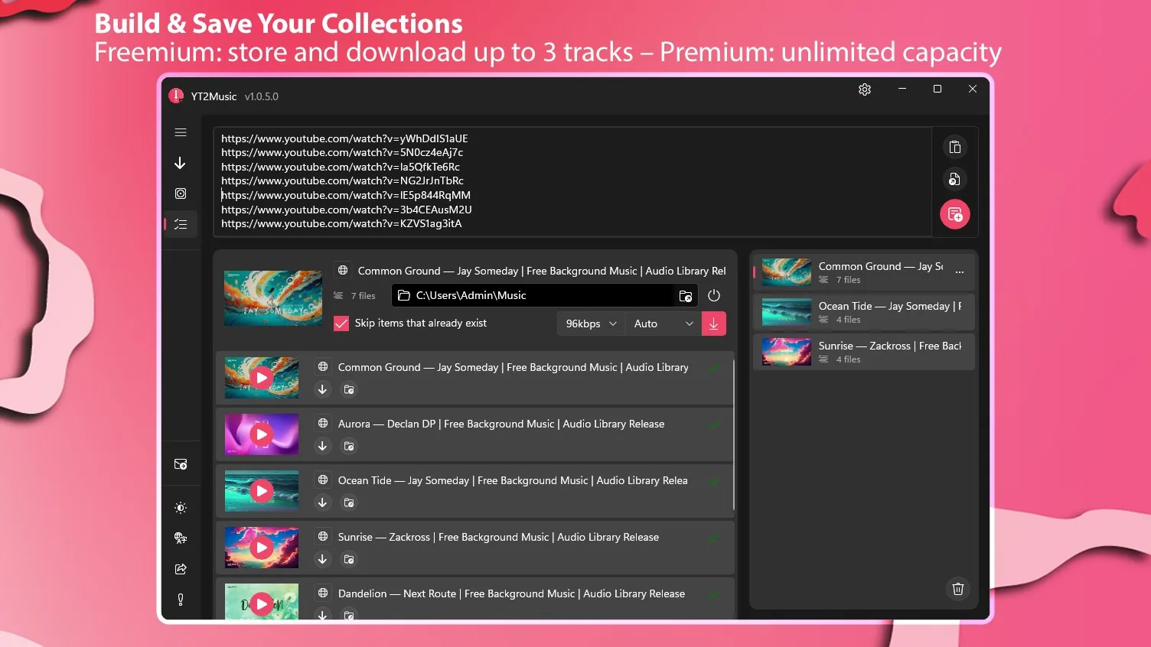Click the track list vertical scrollbar
Image resolution: width=1151 pixels, height=647 pixels.
click(734, 434)
